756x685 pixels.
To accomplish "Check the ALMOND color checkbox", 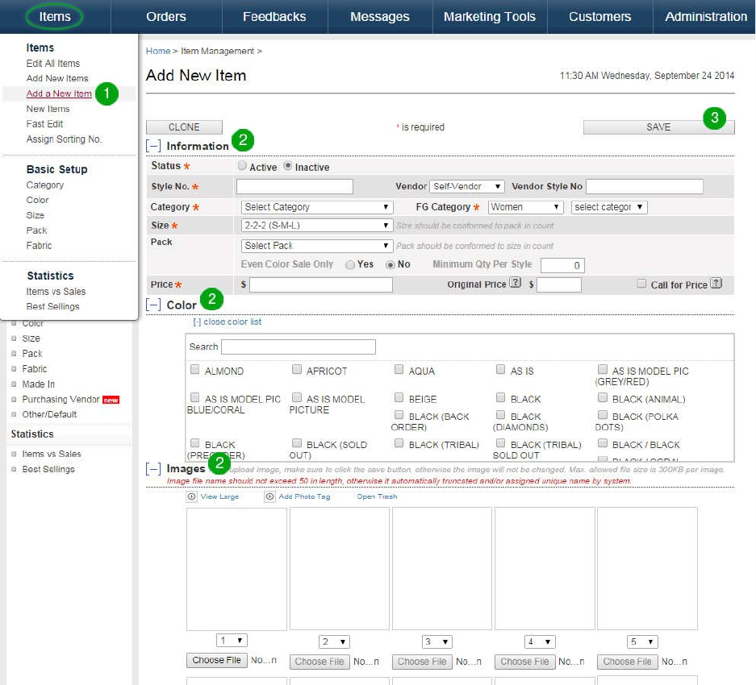I will click(x=194, y=370).
